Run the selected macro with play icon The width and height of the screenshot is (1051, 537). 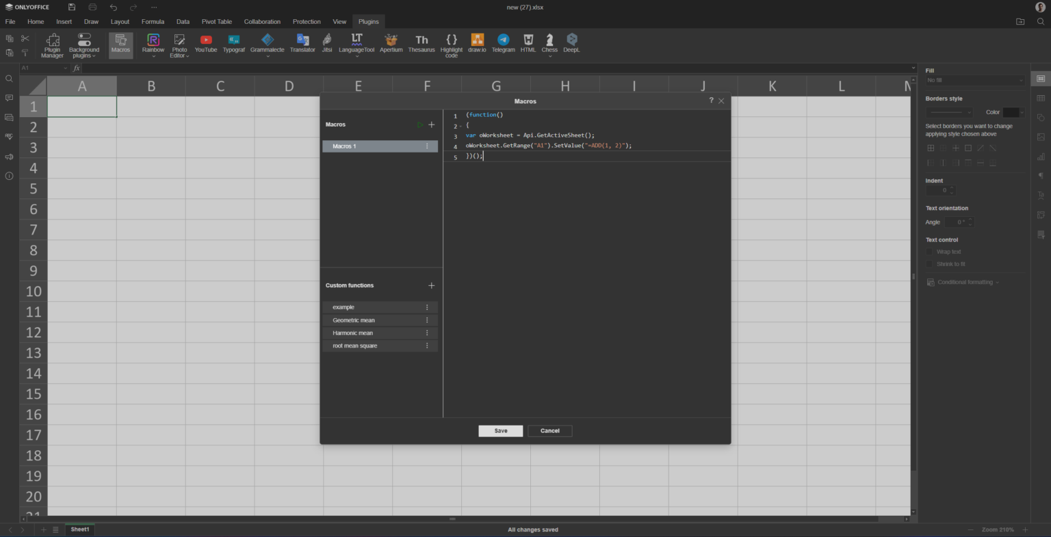click(420, 125)
